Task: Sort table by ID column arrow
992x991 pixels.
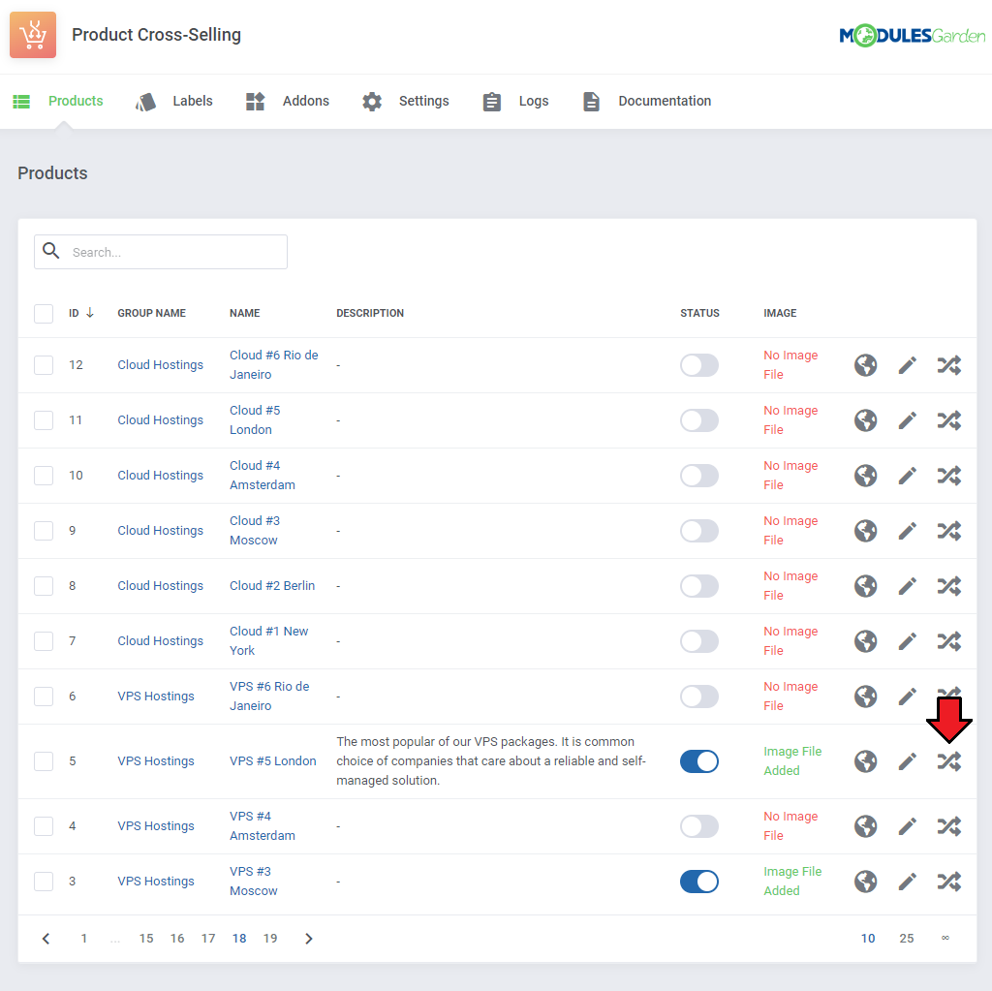Action: pos(90,313)
